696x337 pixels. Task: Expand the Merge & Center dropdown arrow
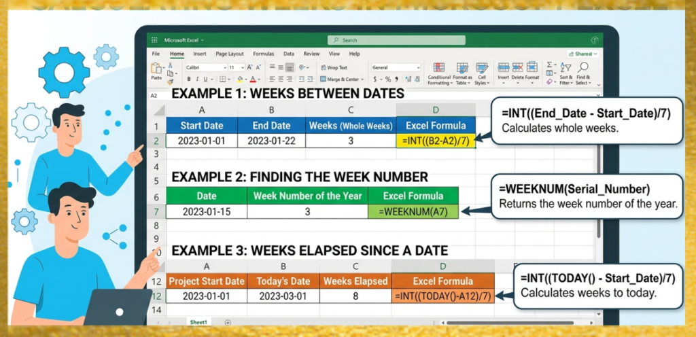362,79
